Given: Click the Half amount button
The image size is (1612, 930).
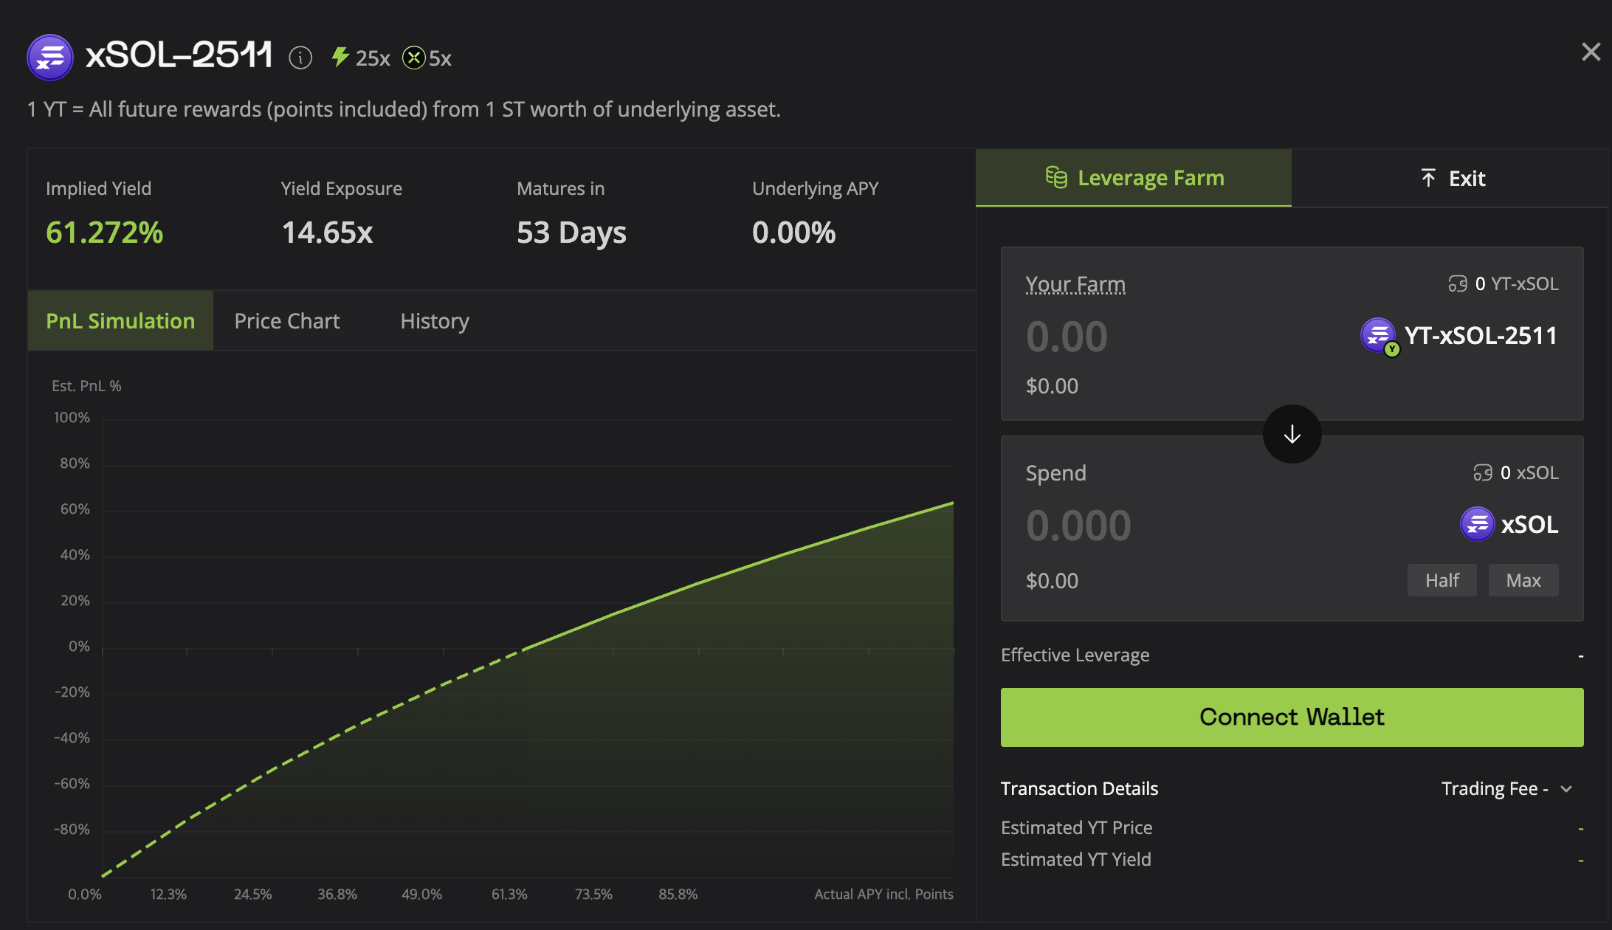Looking at the screenshot, I should pos(1441,580).
